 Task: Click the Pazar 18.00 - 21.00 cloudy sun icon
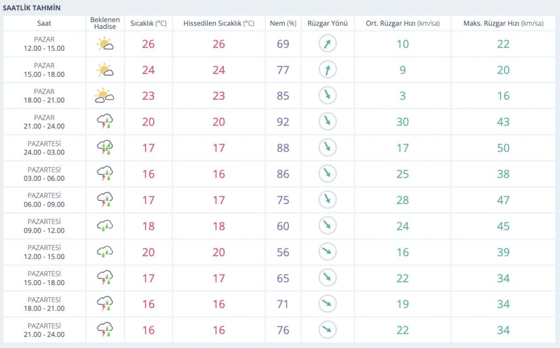(105, 96)
